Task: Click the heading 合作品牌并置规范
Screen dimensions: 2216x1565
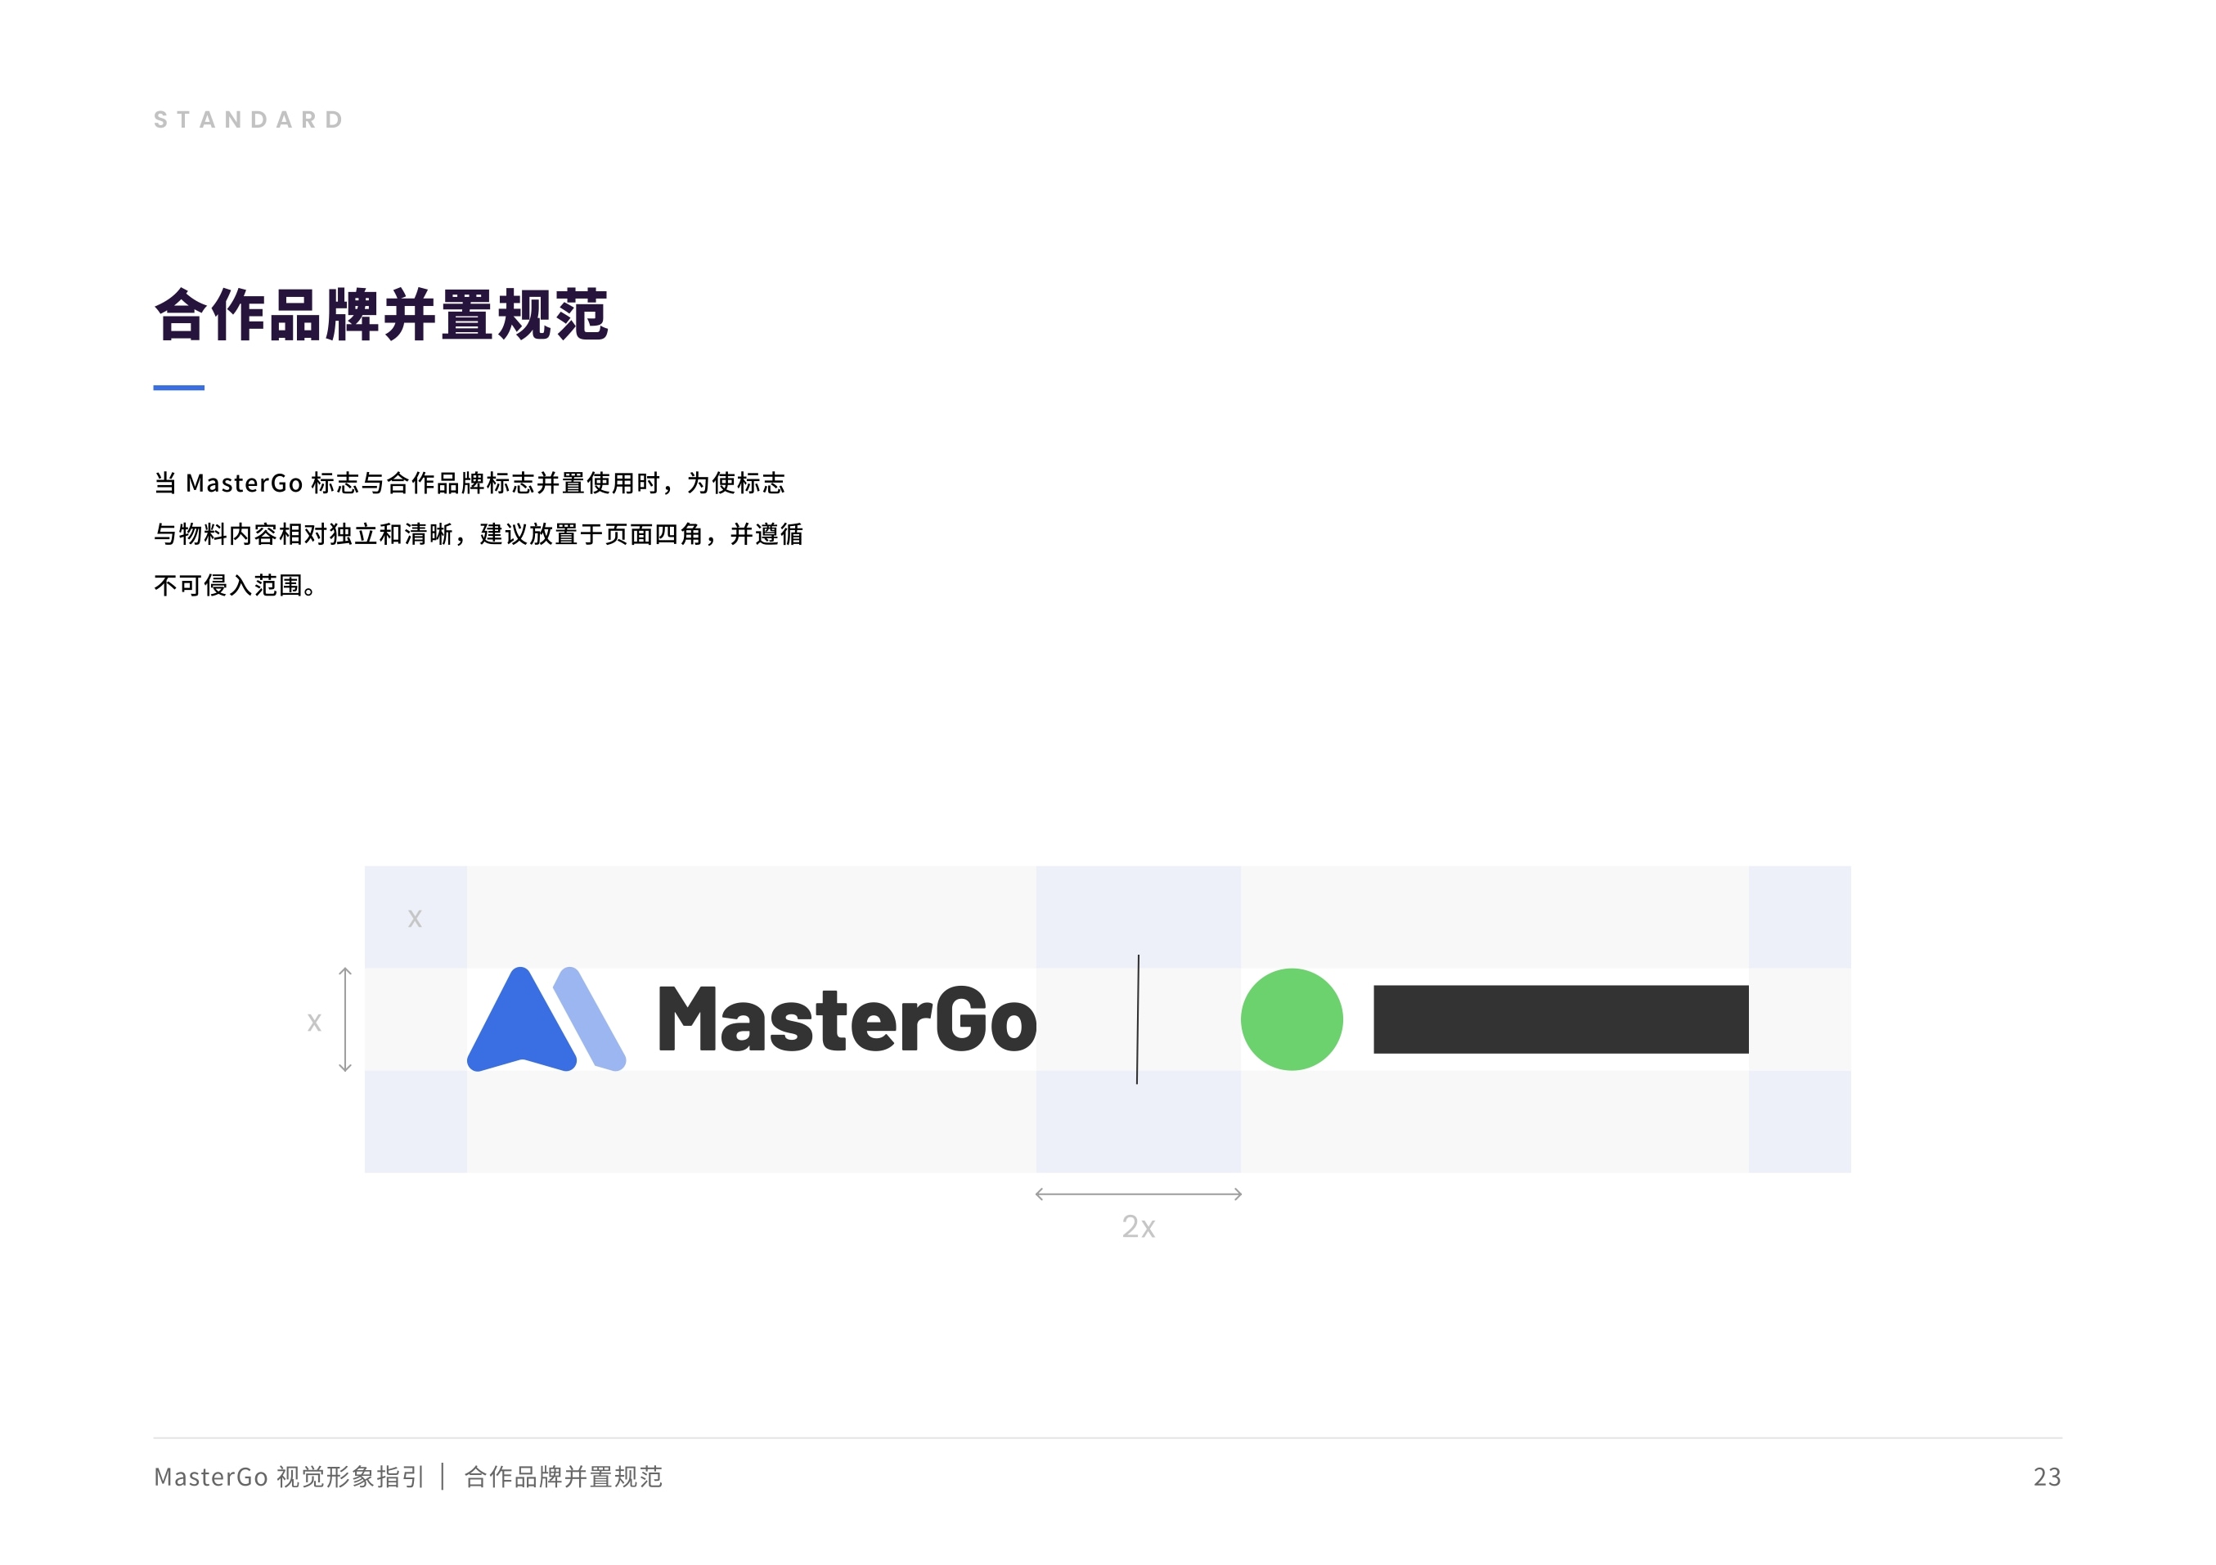Action: 381,315
